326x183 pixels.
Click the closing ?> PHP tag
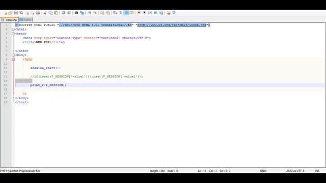click(24, 94)
